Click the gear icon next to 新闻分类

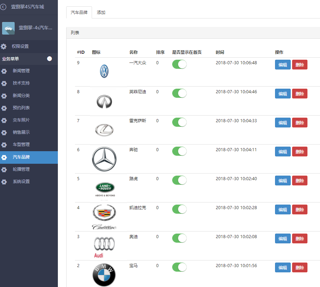[x=4, y=96]
